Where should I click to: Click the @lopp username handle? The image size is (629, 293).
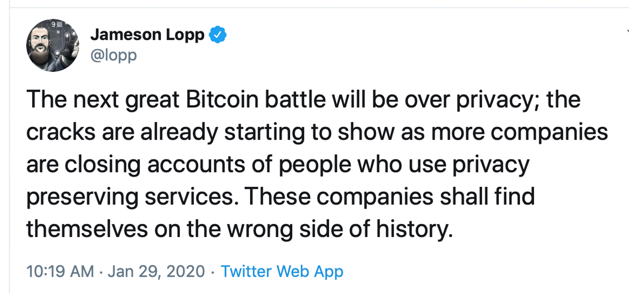114,55
